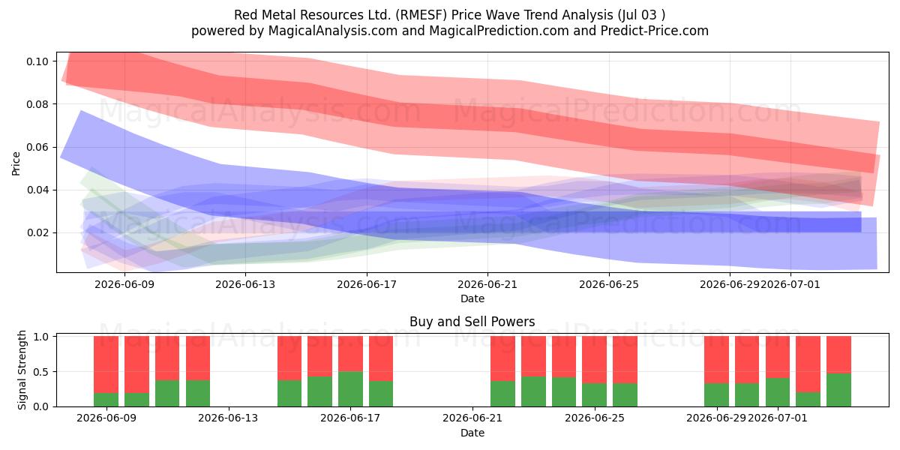Image resolution: width=900 pixels, height=450 pixels.
Task: Click the green buy bar on 2026-06-22
Action: tap(502, 394)
